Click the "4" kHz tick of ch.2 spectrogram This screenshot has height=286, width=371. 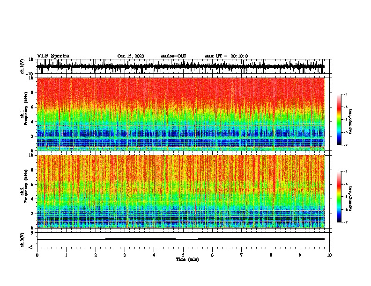tap(32, 199)
